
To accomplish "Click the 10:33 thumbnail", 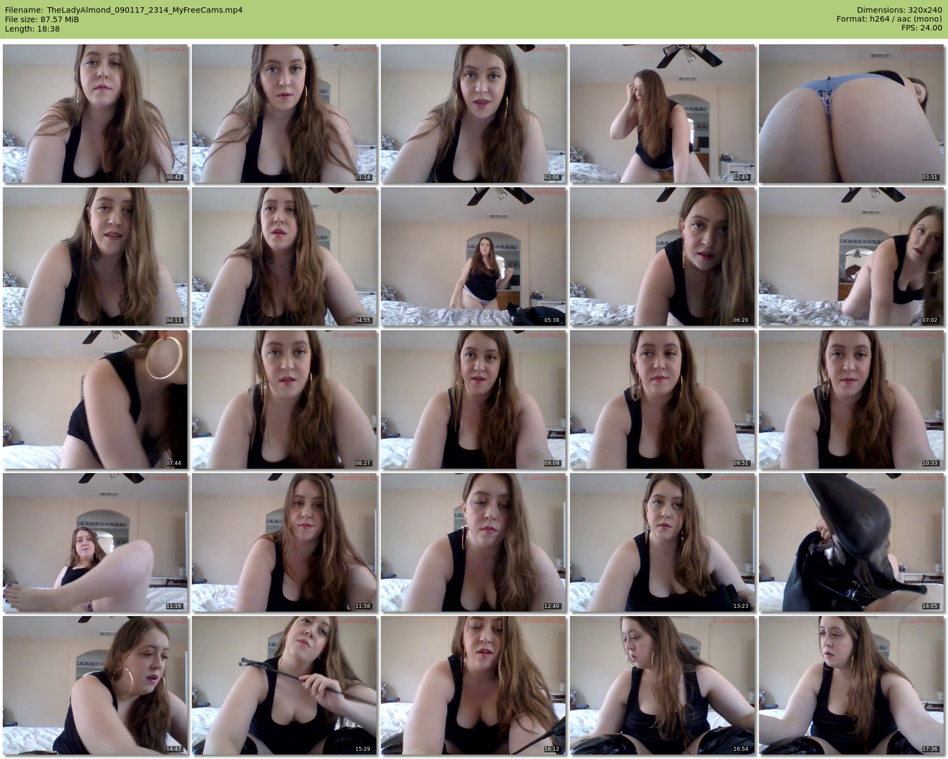I will [852, 399].
